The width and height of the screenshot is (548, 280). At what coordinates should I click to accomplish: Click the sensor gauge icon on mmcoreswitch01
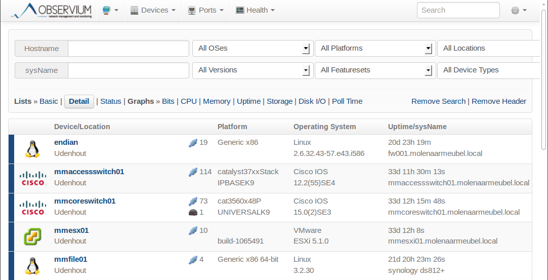point(193,212)
